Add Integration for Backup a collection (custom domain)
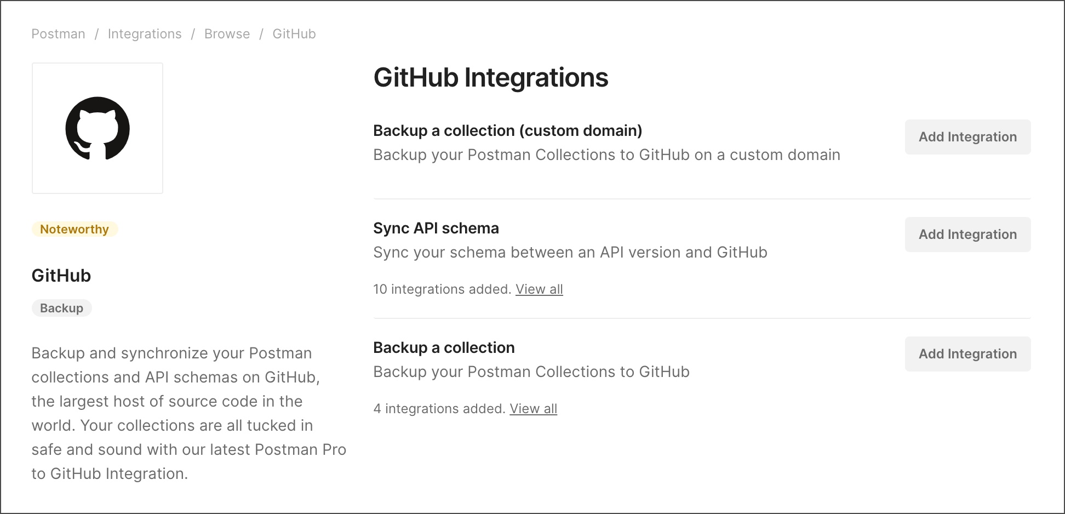The image size is (1065, 514). click(967, 136)
